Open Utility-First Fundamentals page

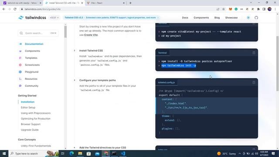click(x=36, y=146)
